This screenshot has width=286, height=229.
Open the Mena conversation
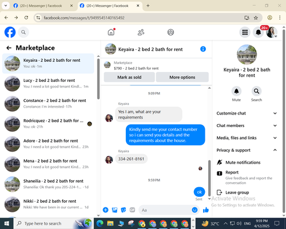click(48, 164)
